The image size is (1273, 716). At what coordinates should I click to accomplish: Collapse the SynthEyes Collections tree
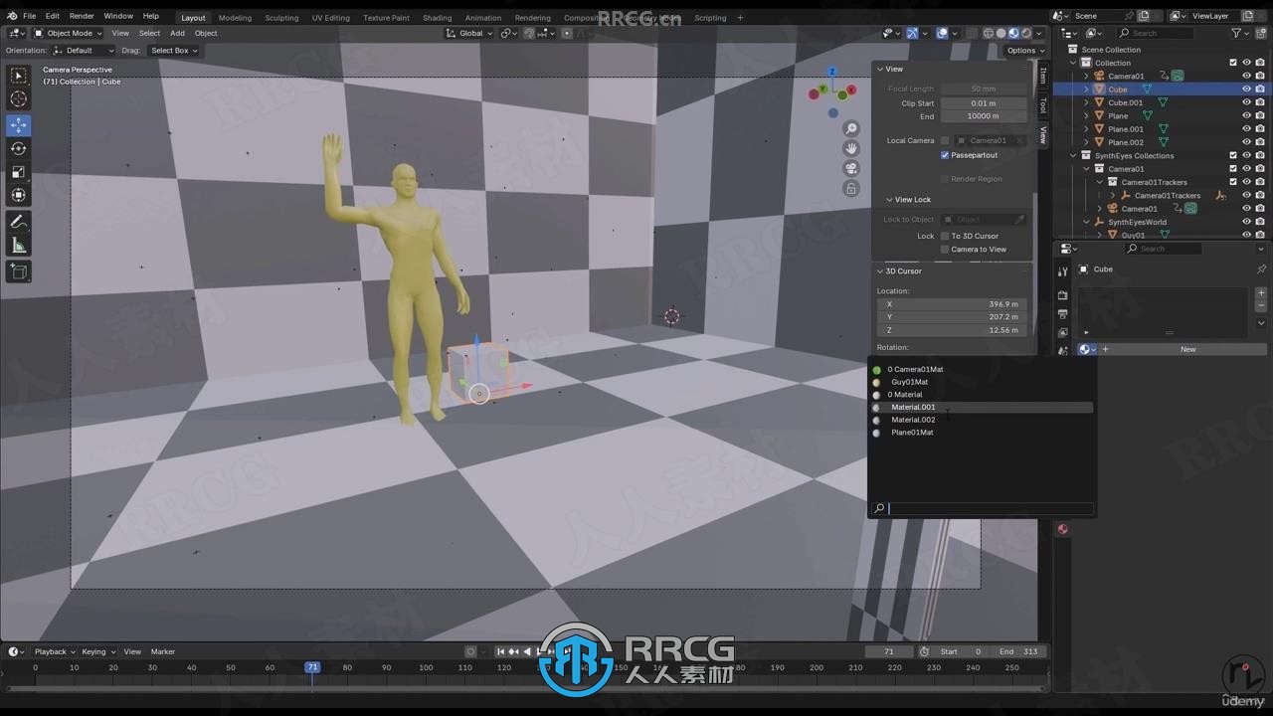pos(1073,155)
